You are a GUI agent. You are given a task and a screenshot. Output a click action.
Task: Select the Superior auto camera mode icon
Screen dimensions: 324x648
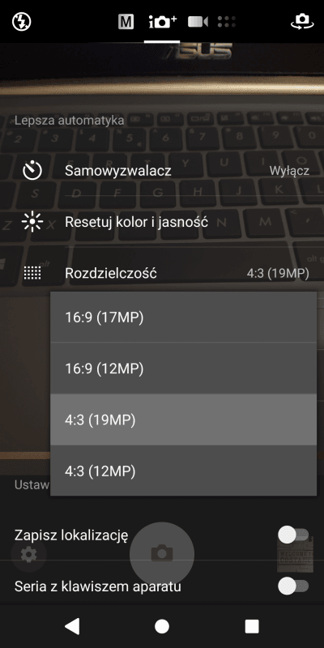162,22
